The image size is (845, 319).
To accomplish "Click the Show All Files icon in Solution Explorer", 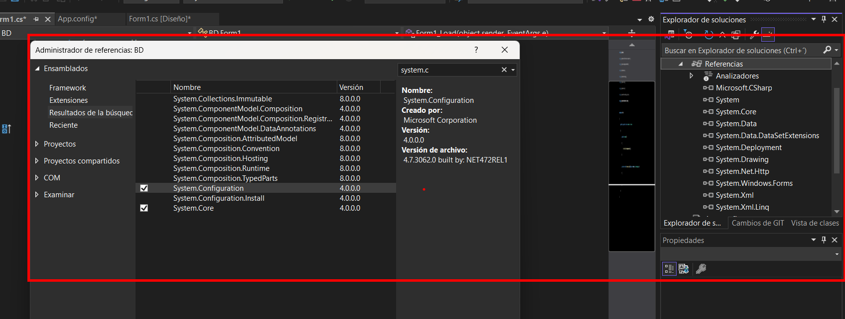I will [736, 35].
